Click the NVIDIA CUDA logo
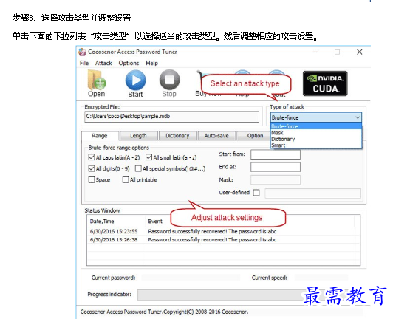The image size is (393, 319). tap(325, 83)
